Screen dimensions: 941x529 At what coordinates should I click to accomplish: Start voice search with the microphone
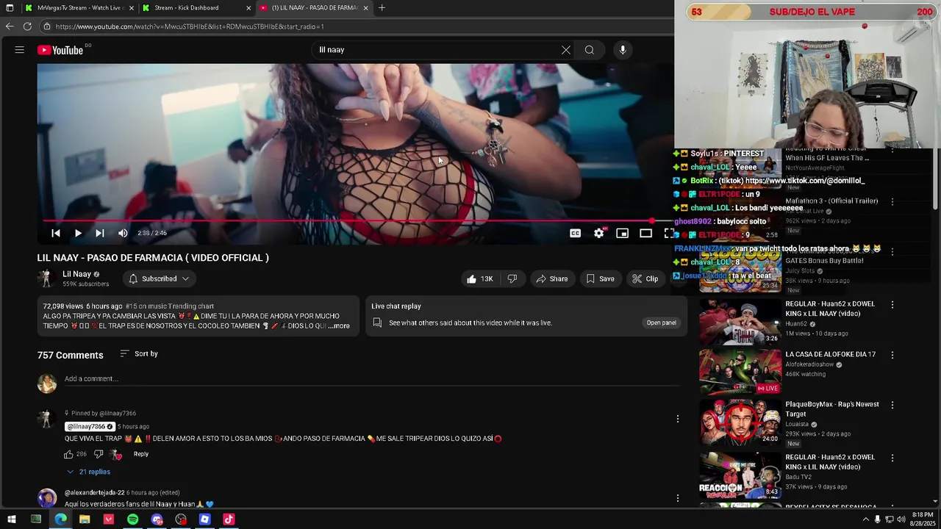point(623,50)
